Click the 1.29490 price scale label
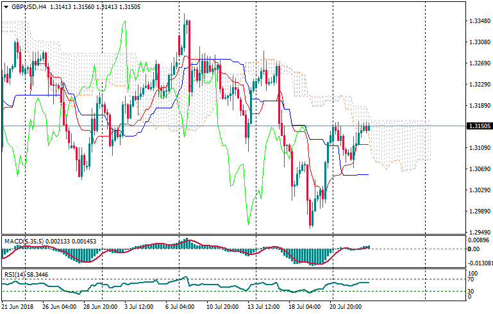 pyautogui.click(x=479, y=232)
